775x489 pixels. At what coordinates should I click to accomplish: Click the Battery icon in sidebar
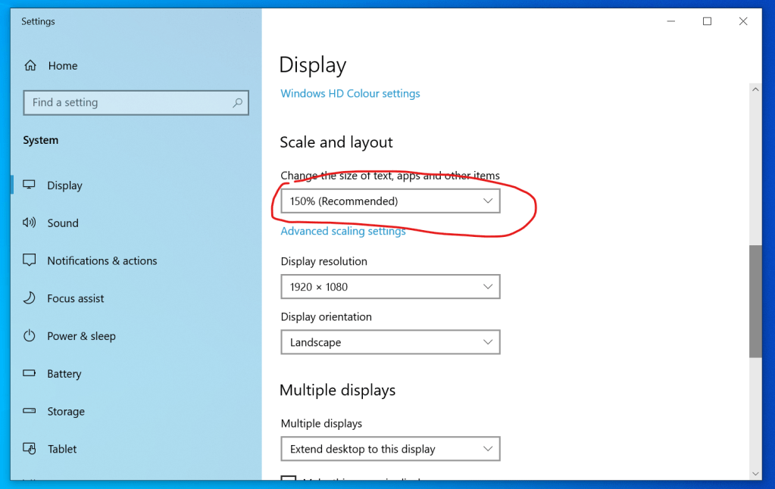pyautogui.click(x=30, y=373)
